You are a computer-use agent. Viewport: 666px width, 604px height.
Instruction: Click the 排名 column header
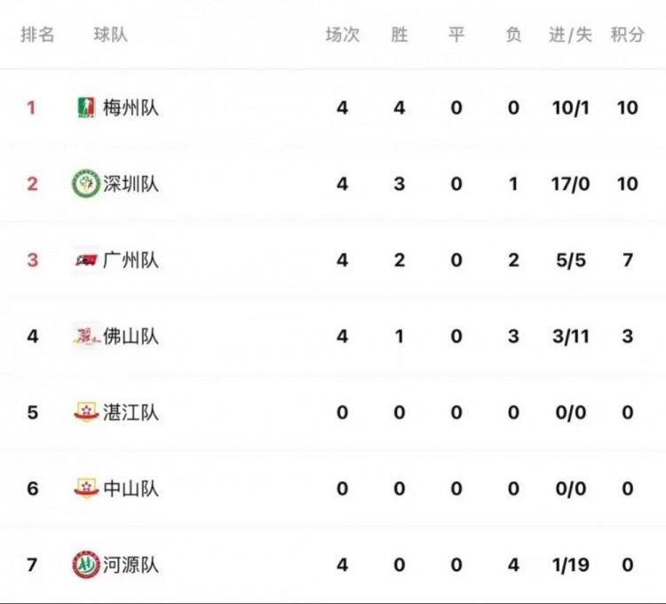pos(37,35)
